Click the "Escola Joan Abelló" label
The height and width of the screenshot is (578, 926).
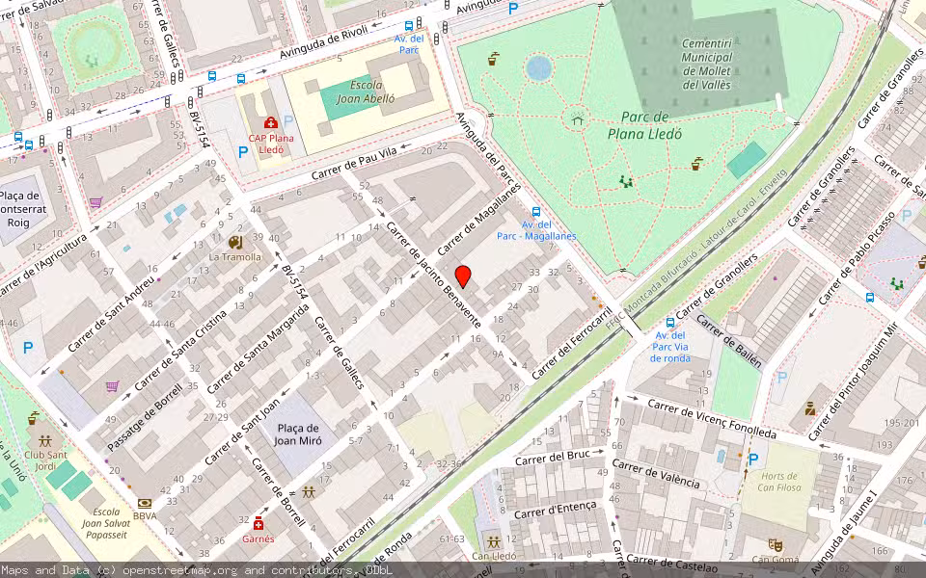click(366, 92)
